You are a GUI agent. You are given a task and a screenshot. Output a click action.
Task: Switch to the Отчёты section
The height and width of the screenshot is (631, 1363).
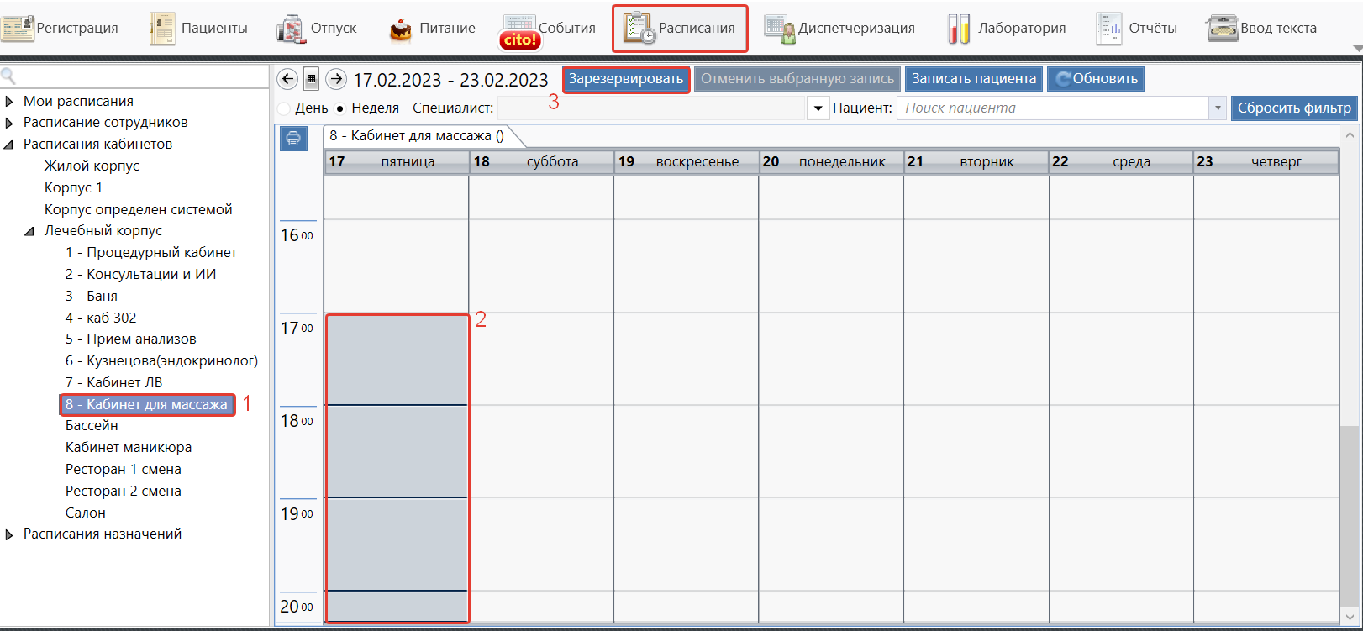click(x=1137, y=29)
